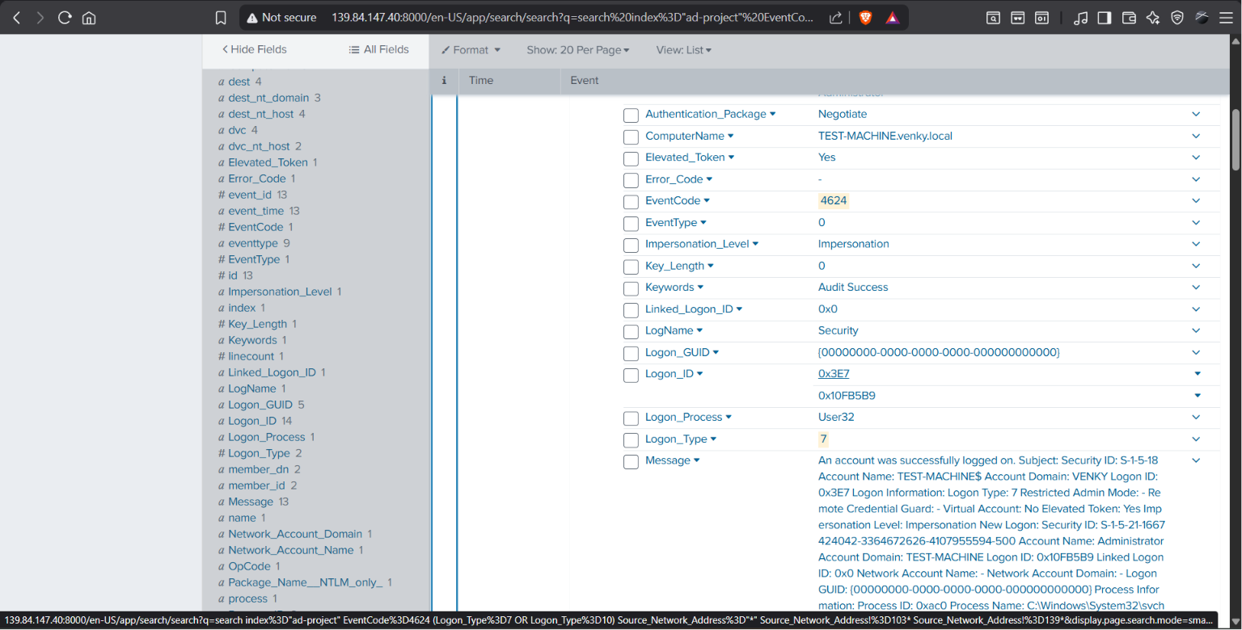Click the 4624 EventCode value
The width and height of the screenshot is (1242, 630).
(834, 200)
